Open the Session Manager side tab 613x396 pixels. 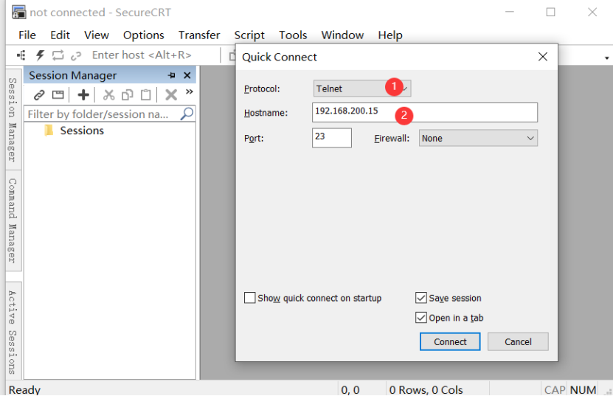click(x=13, y=119)
